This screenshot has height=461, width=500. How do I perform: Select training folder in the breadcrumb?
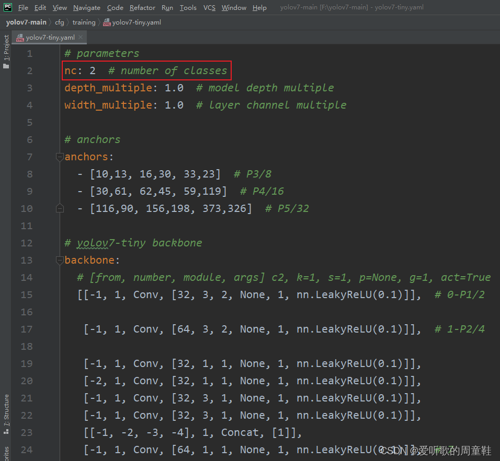pos(84,22)
